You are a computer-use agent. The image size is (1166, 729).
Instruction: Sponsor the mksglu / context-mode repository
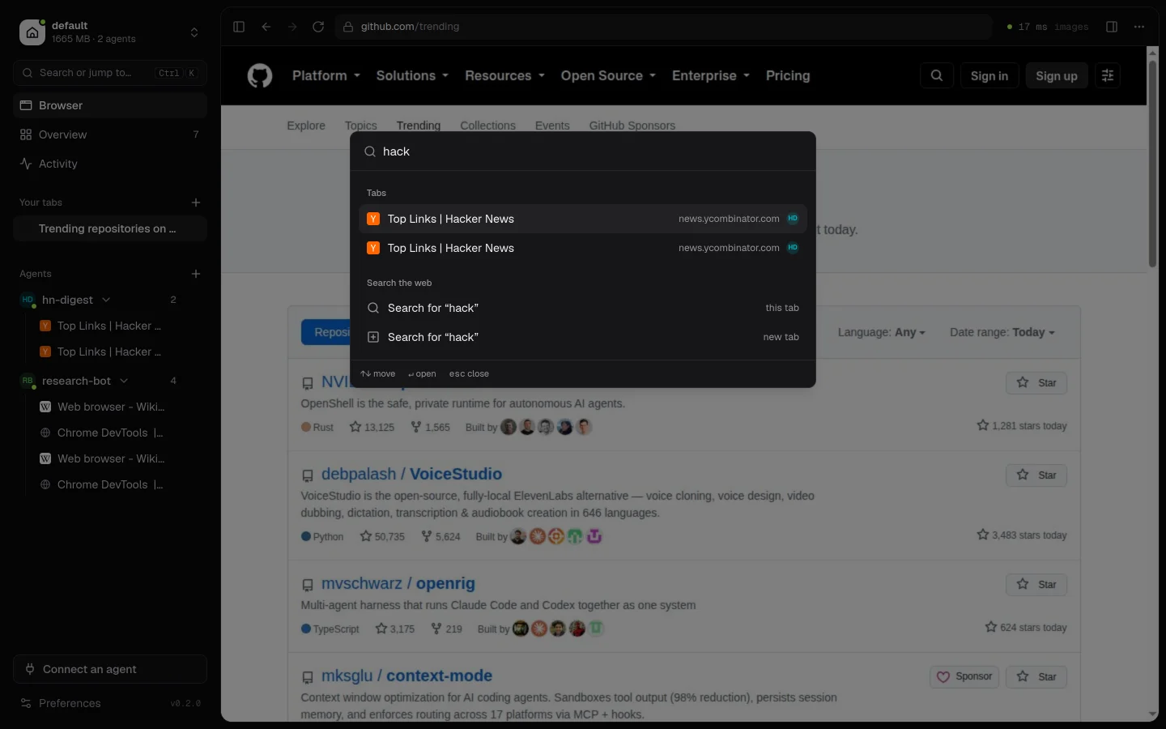pyautogui.click(x=964, y=676)
